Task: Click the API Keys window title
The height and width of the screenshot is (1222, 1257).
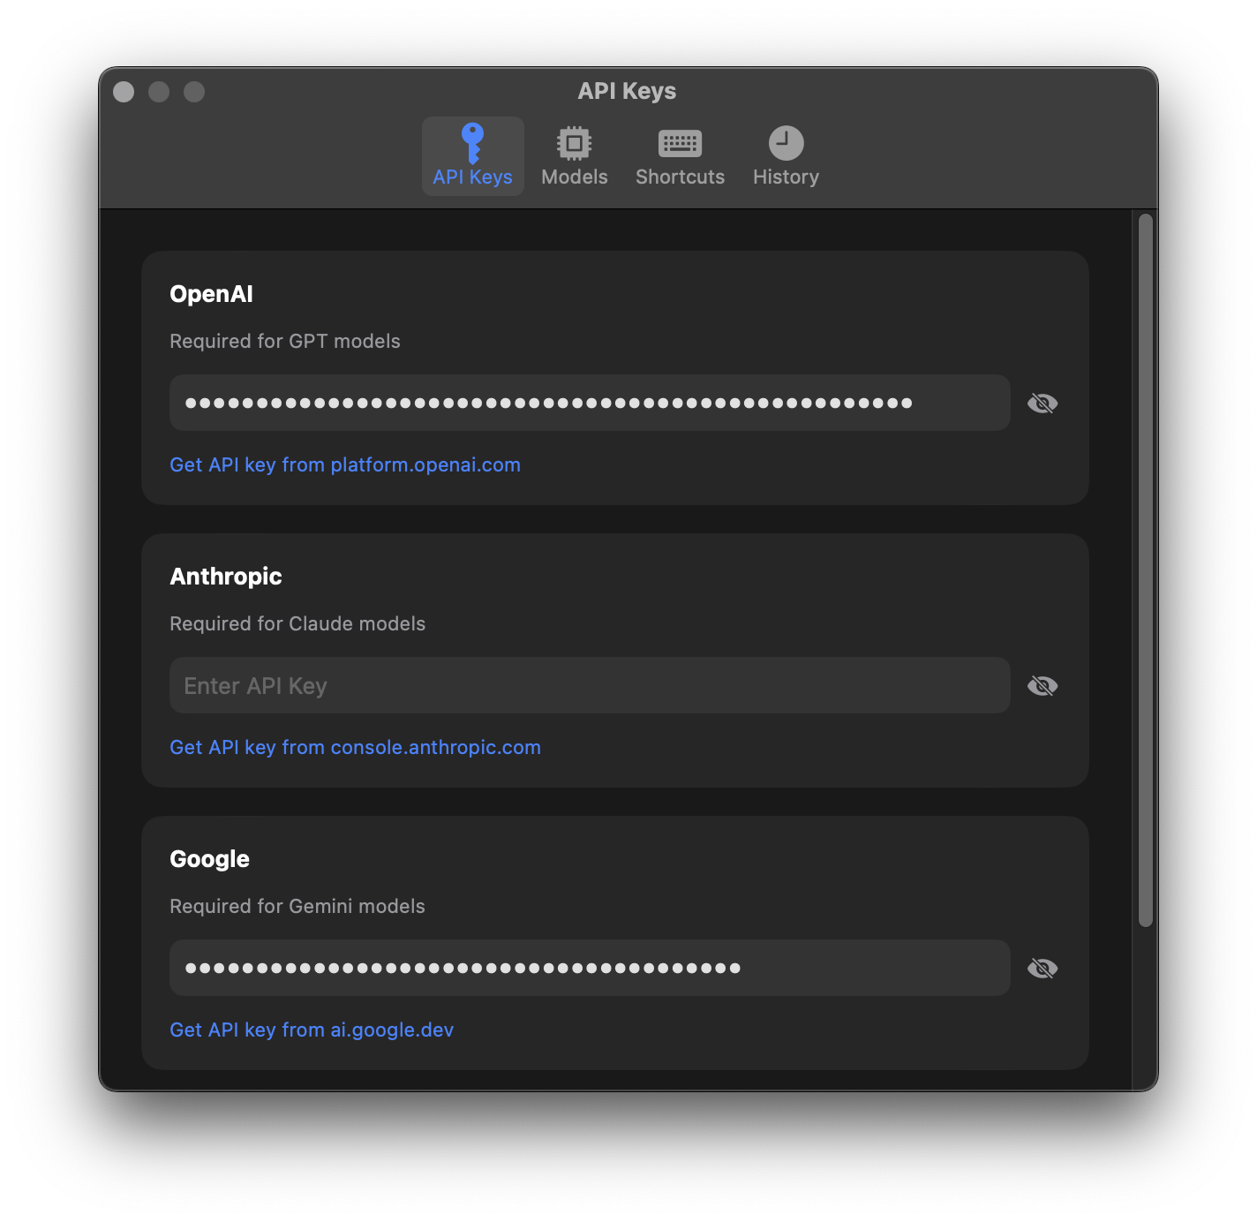Action: (x=627, y=91)
